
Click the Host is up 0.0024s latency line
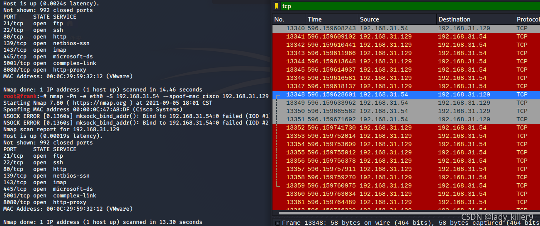point(51,4)
